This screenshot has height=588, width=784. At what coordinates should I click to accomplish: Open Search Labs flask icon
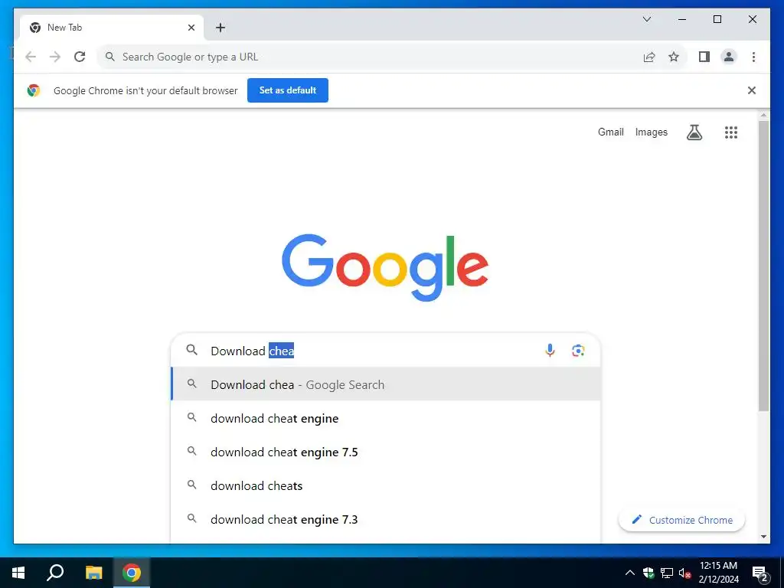pyautogui.click(x=694, y=132)
